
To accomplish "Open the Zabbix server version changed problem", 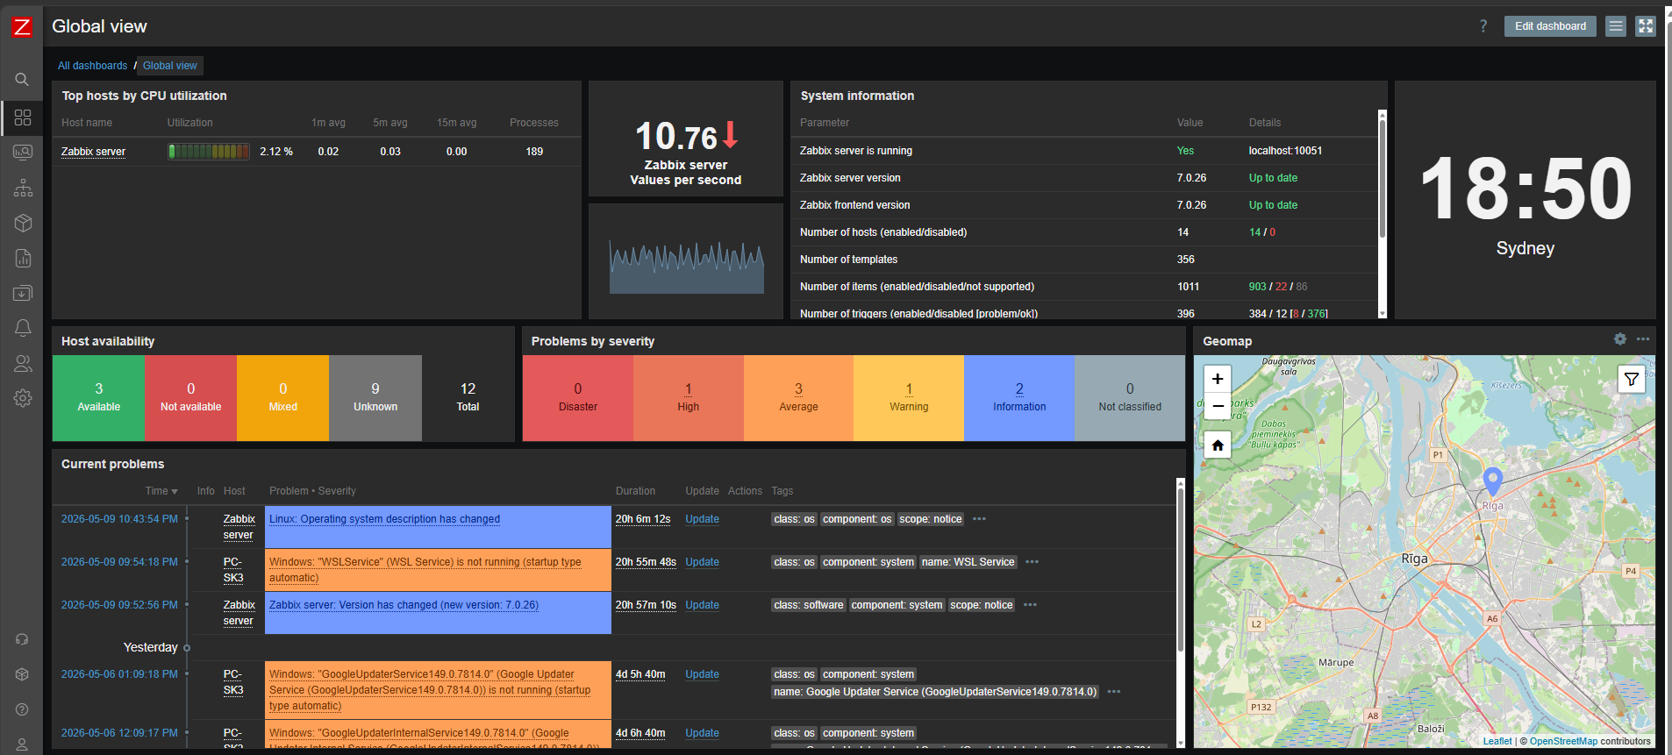I will tap(404, 605).
